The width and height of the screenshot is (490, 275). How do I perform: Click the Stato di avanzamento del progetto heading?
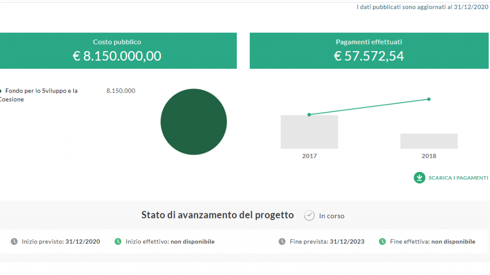pyautogui.click(x=218, y=215)
